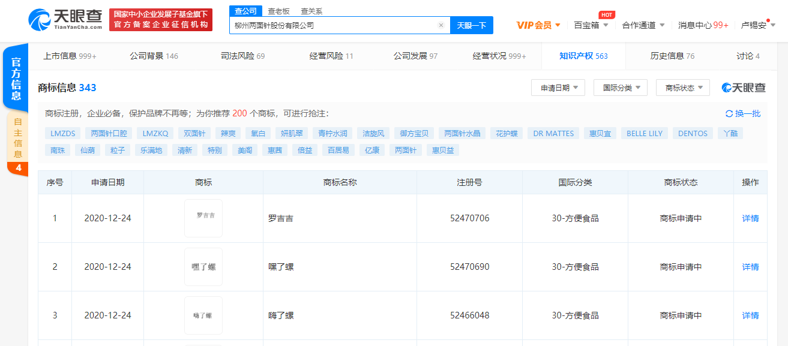Open the 嘿了螺 trademark image thumbnail
Image resolution: width=788 pixels, height=346 pixels.
pos(203,267)
